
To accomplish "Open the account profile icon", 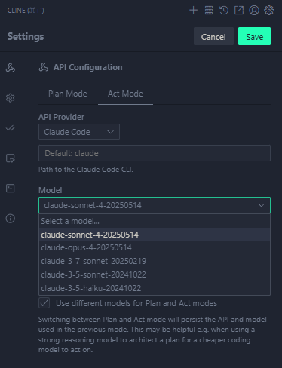I will tap(254, 11).
